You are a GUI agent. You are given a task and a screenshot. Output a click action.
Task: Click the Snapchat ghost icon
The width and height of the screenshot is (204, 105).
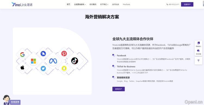tap(64, 69)
